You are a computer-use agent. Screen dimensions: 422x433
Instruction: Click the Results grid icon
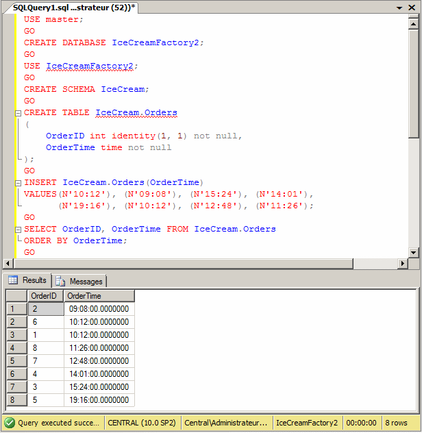click(x=13, y=280)
